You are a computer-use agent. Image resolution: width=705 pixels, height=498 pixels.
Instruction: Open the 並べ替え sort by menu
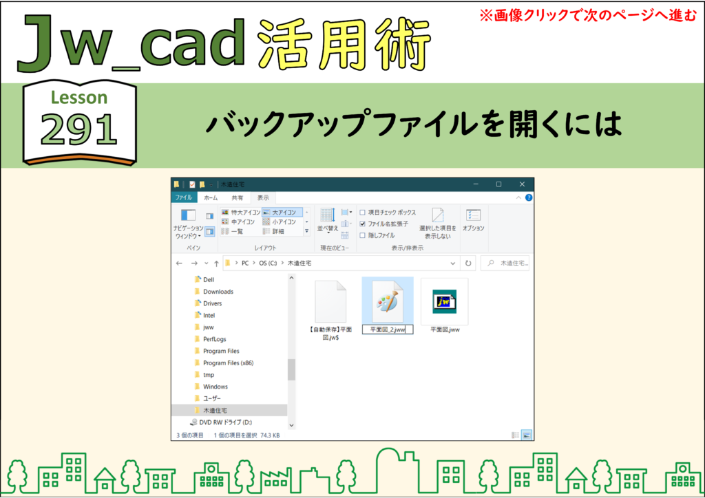(x=327, y=221)
